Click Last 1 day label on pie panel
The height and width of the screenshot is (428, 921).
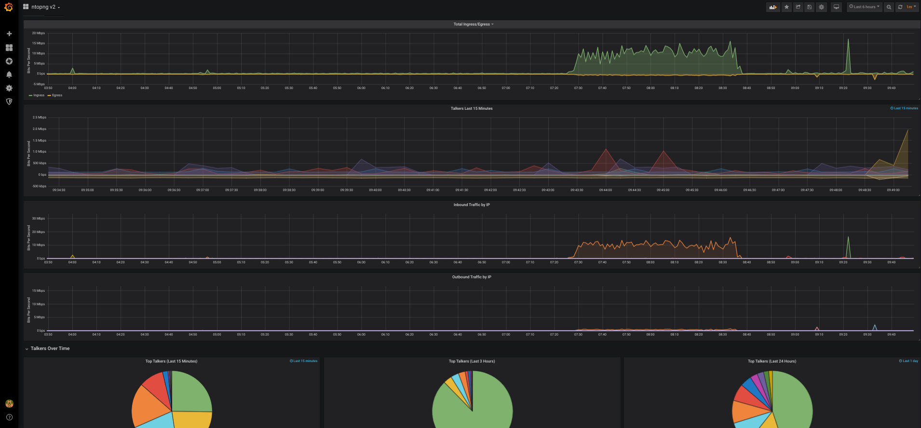pyautogui.click(x=908, y=361)
